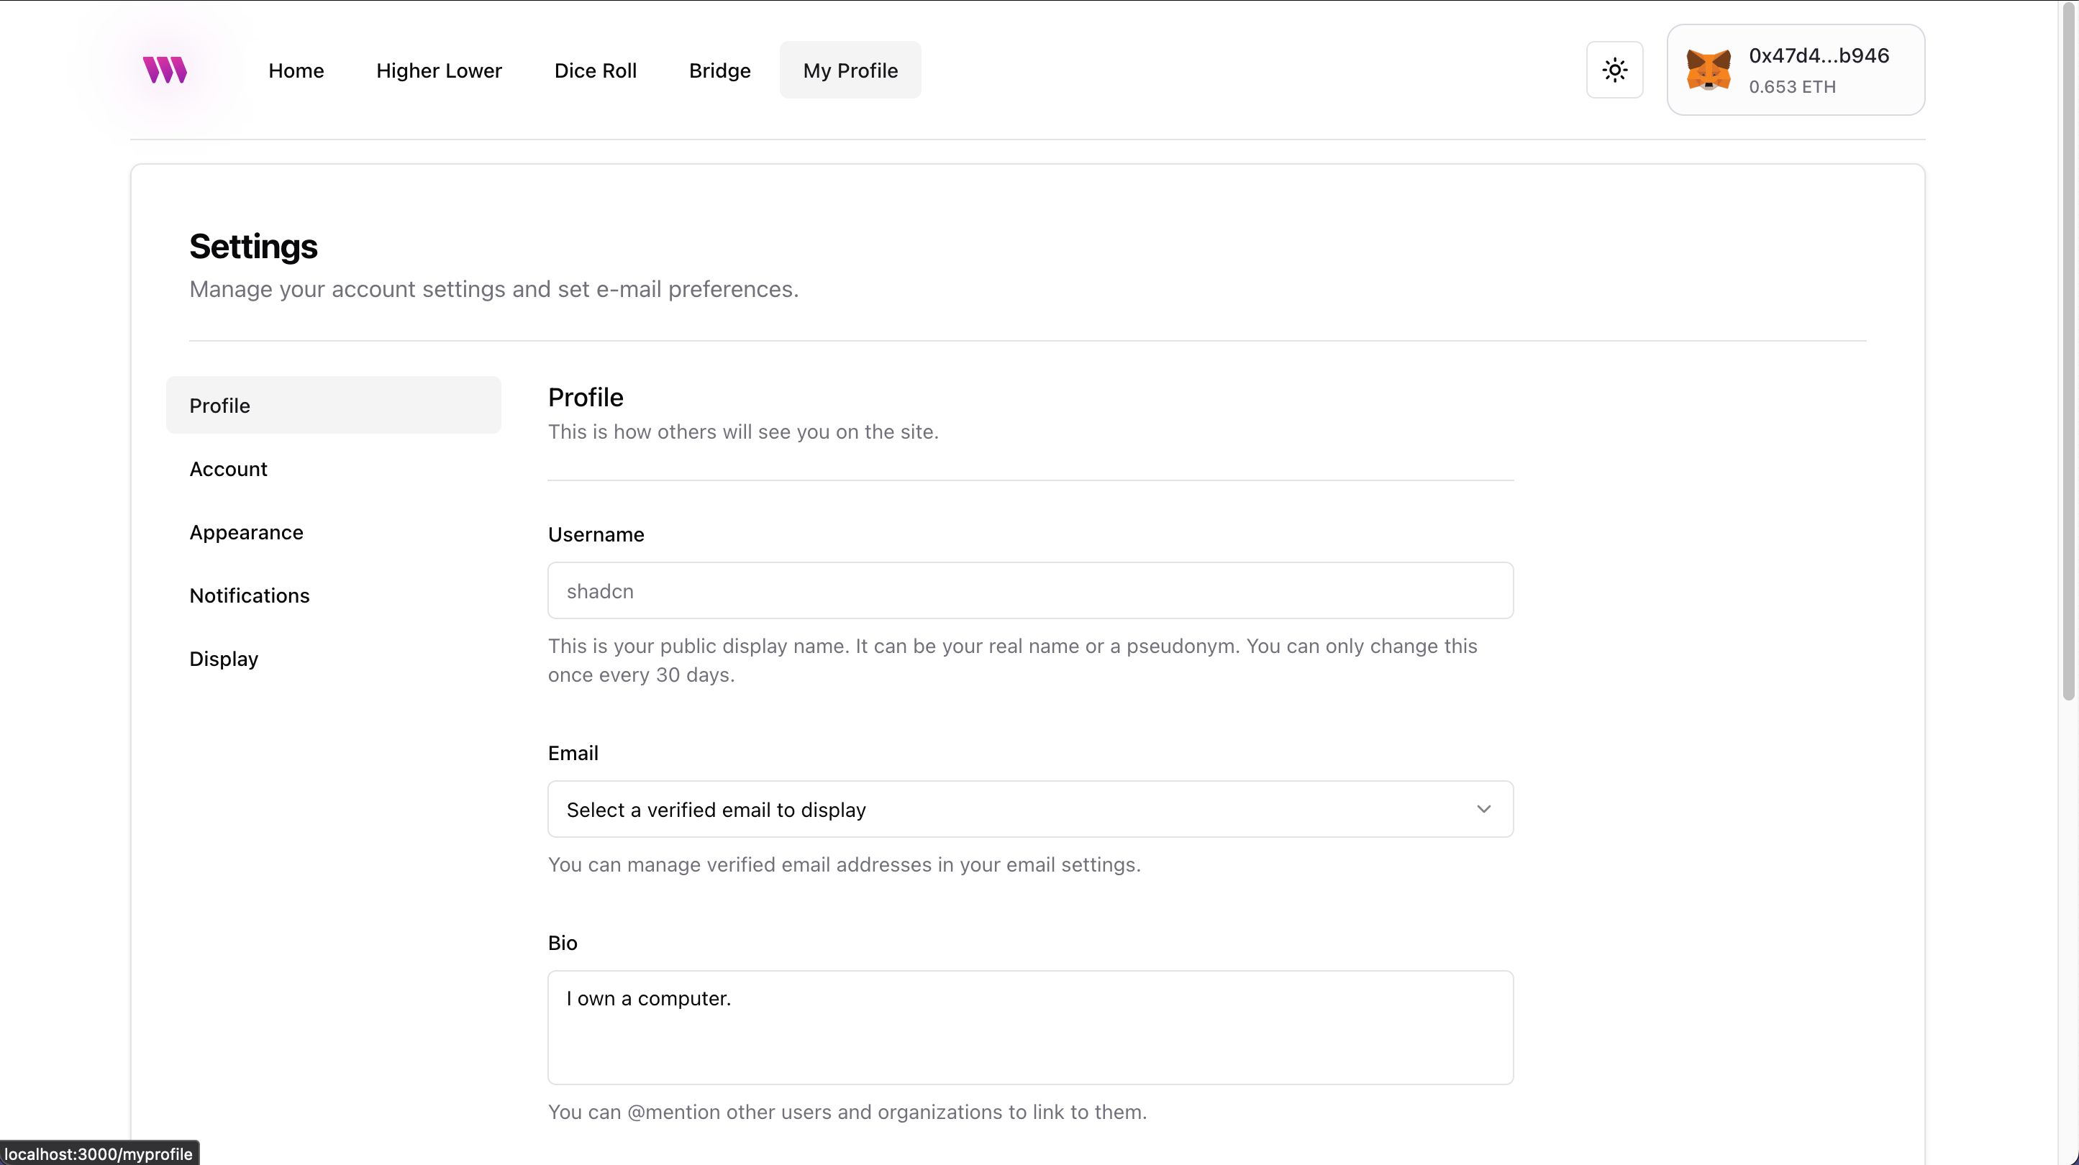Navigate to Dice Roll game

pyautogui.click(x=596, y=70)
